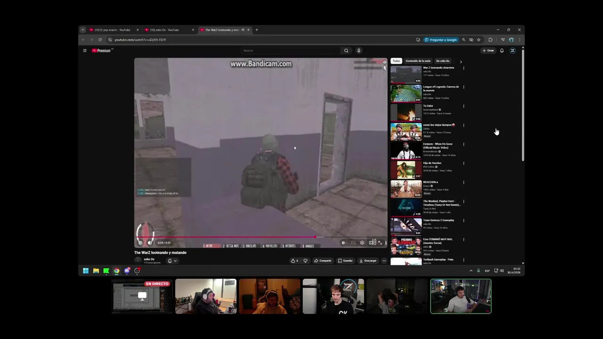Open the ESP language indicator
Screen dimensions: 603x339
click(x=487, y=271)
